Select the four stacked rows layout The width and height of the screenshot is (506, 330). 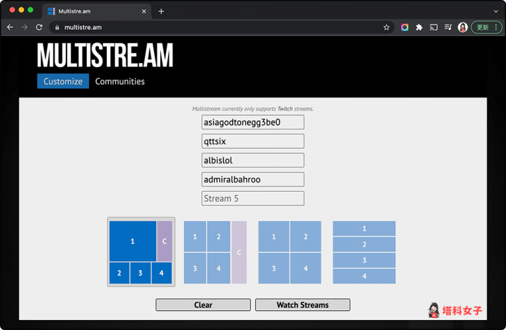[x=364, y=252]
